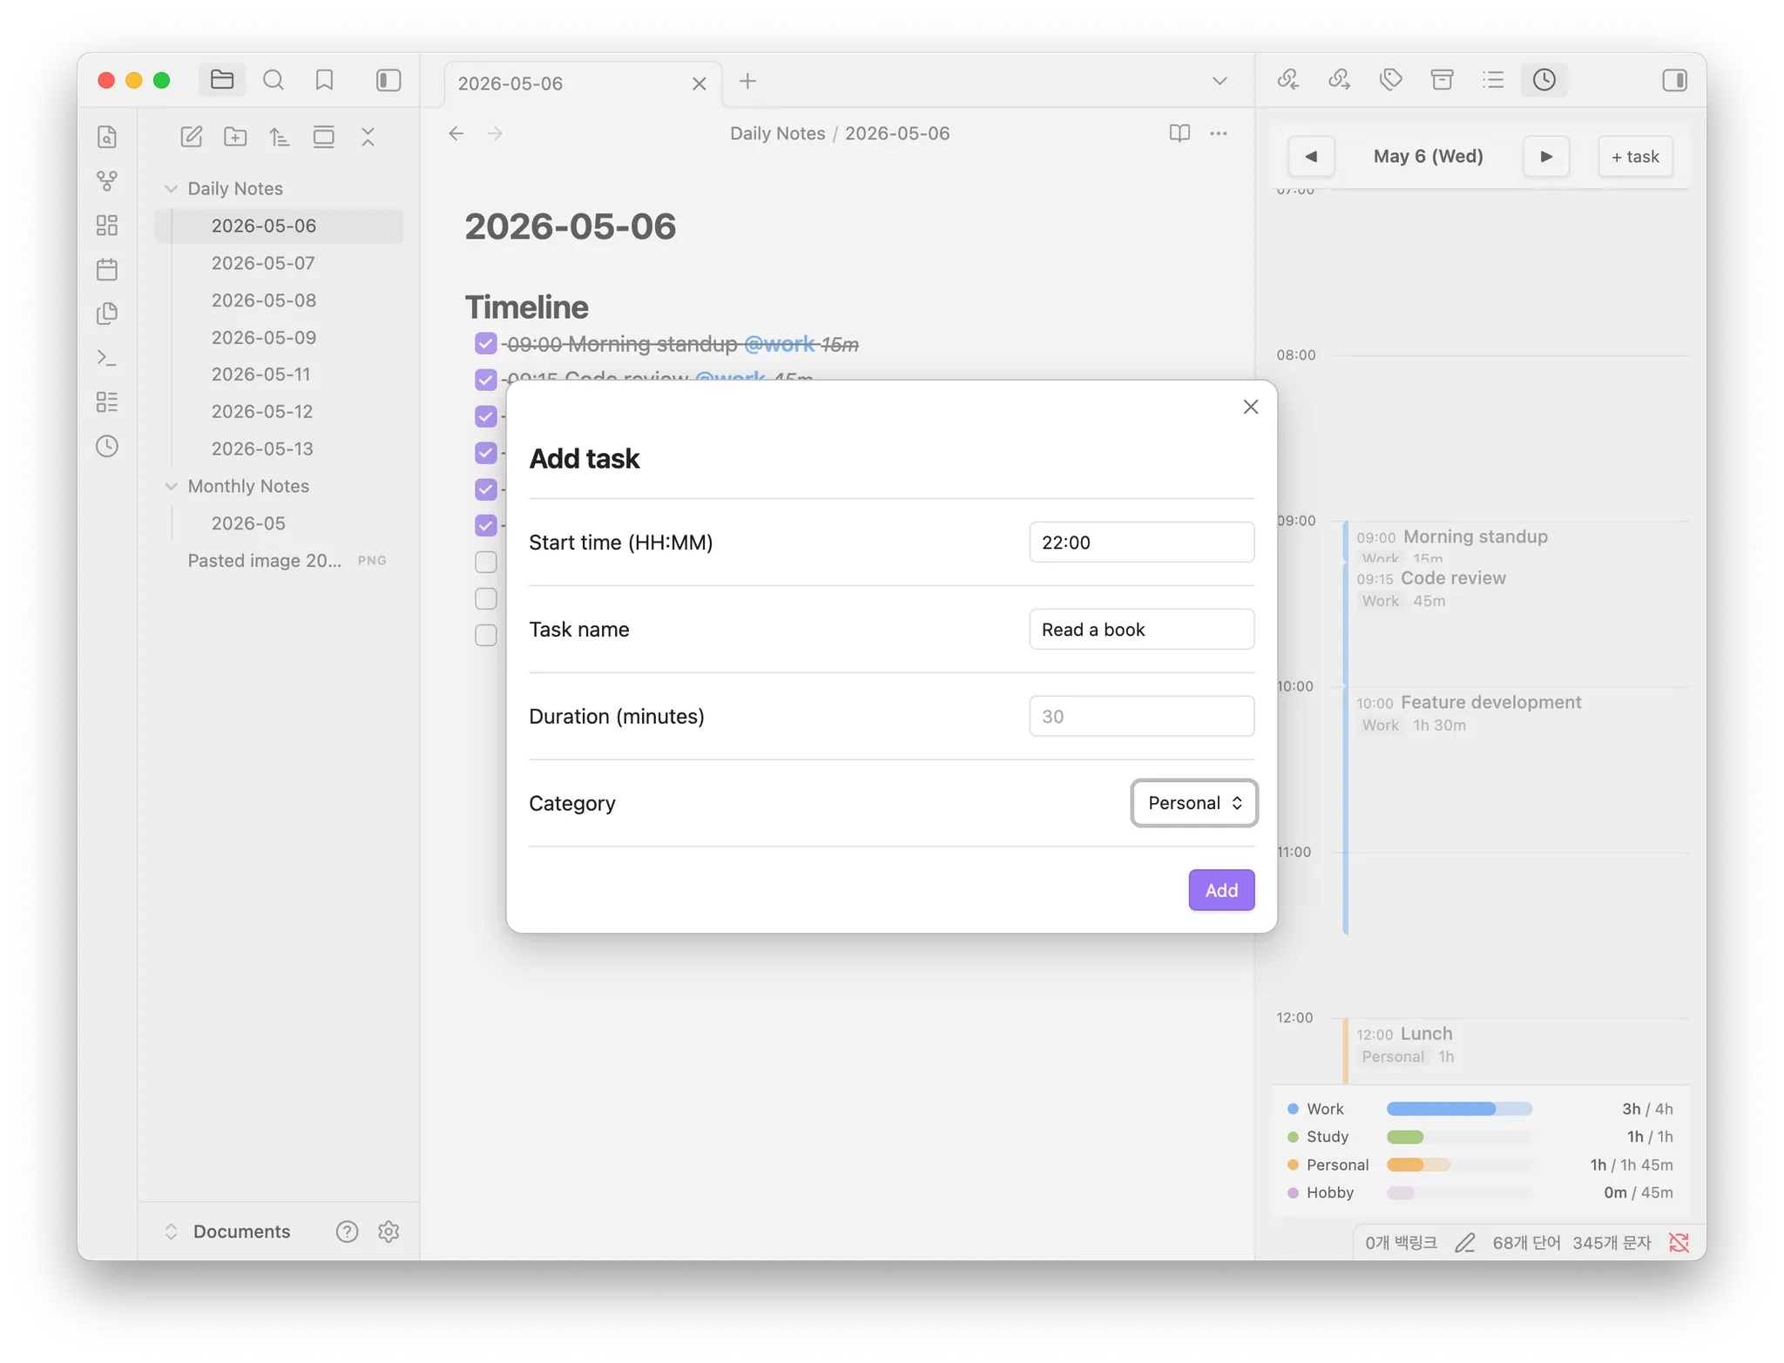Open the clock timeline ribbon icon
This screenshot has height=1363, width=1784.
pyautogui.click(x=107, y=446)
